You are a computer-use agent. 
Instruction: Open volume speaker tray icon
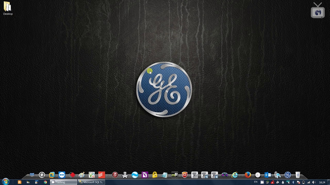(x=314, y=182)
